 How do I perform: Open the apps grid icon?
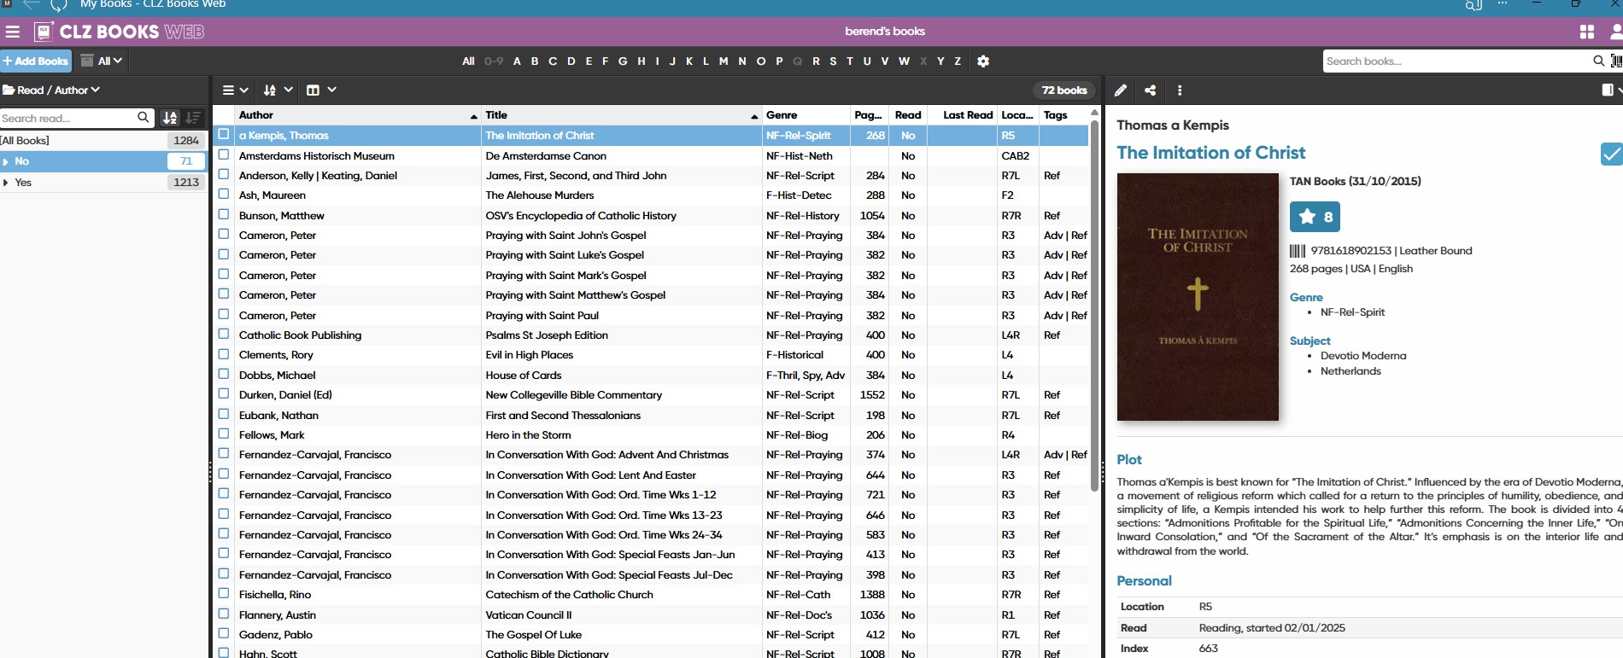(x=1587, y=32)
